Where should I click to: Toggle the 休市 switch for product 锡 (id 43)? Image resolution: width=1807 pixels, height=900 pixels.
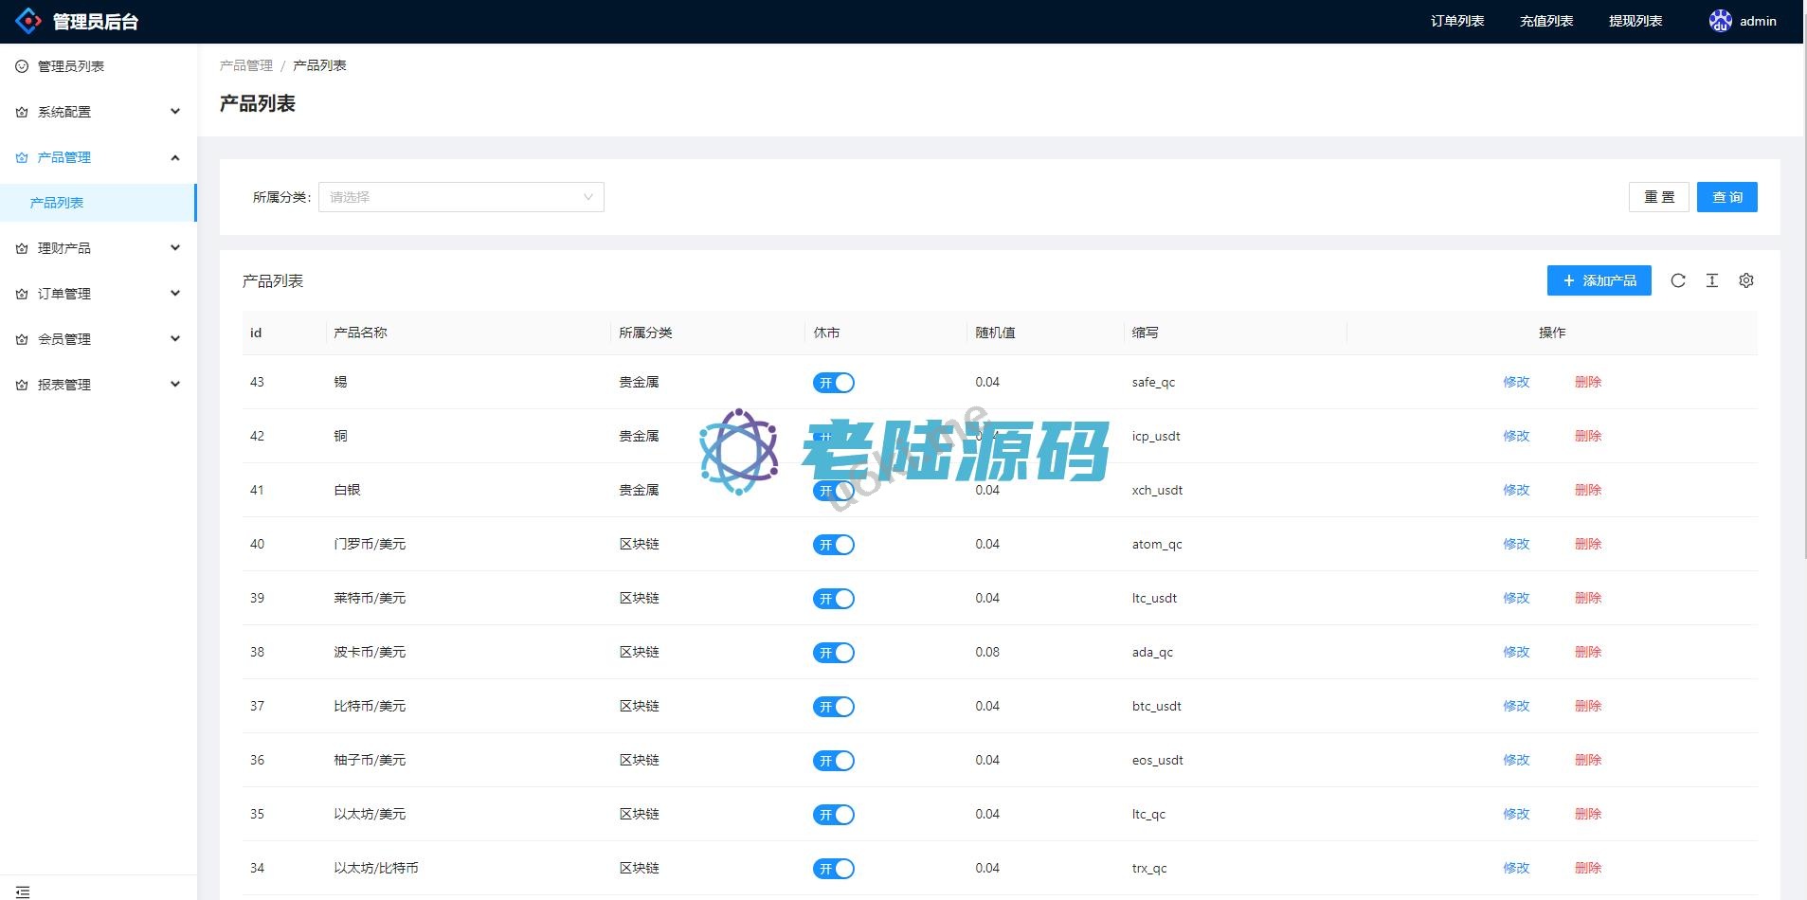click(833, 383)
